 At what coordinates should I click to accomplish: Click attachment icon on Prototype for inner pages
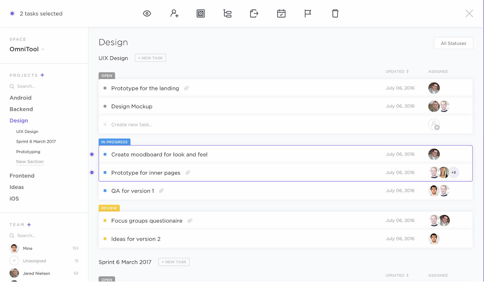tap(188, 173)
